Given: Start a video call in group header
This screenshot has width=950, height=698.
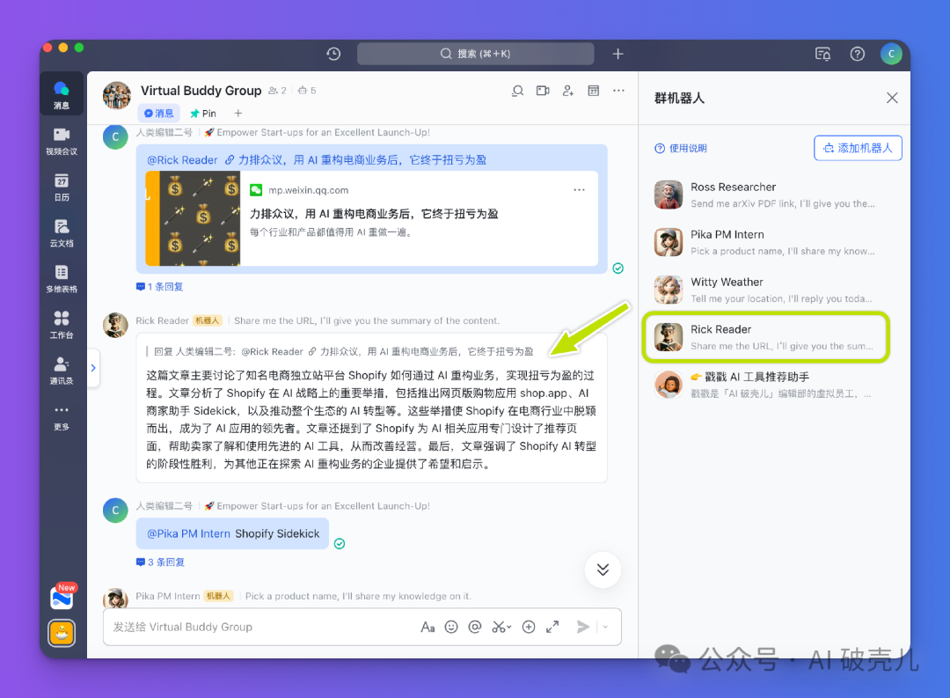Looking at the screenshot, I should (543, 91).
